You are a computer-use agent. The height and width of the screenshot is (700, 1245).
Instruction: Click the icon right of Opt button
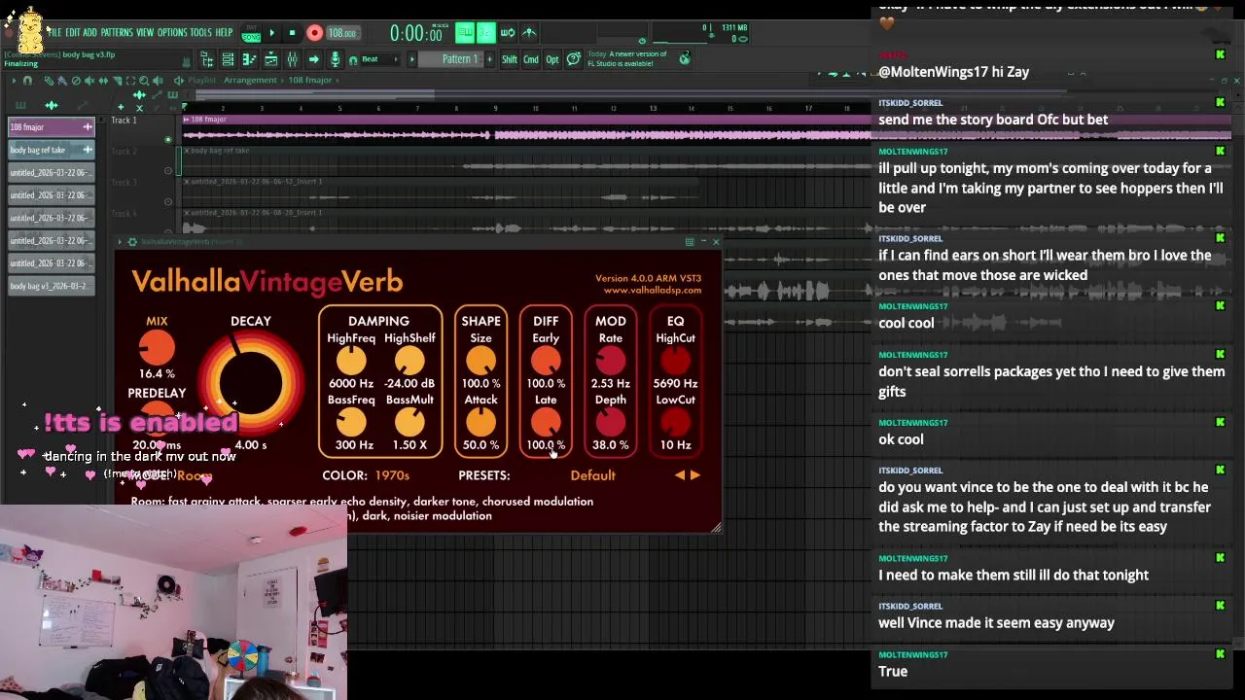[573, 59]
